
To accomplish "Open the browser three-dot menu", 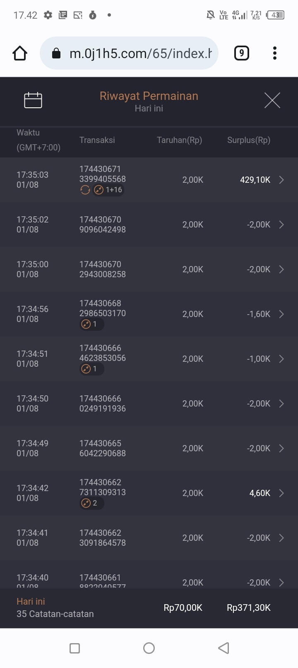I will click(x=275, y=53).
